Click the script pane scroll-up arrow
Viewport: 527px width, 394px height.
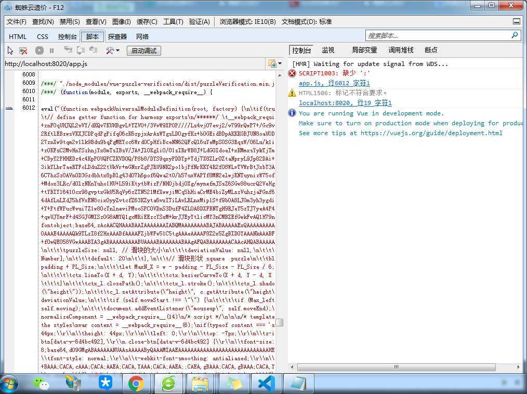click(x=279, y=75)
